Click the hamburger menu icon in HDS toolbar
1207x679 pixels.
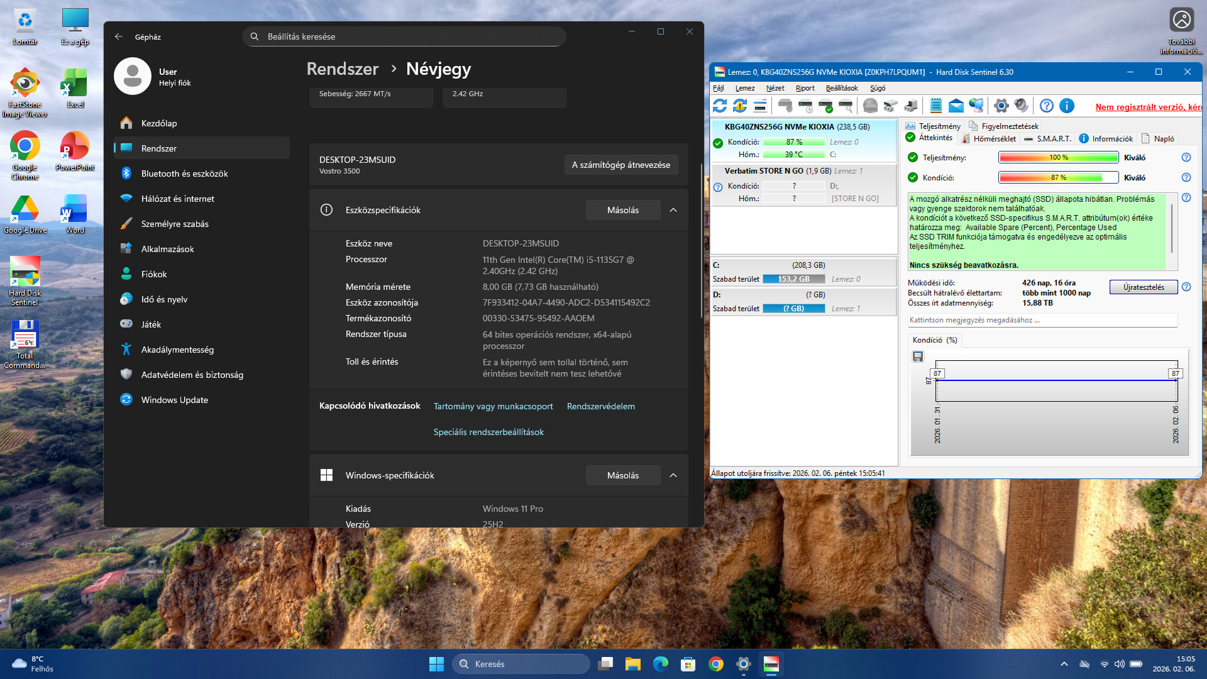click(x=760, y=106)
